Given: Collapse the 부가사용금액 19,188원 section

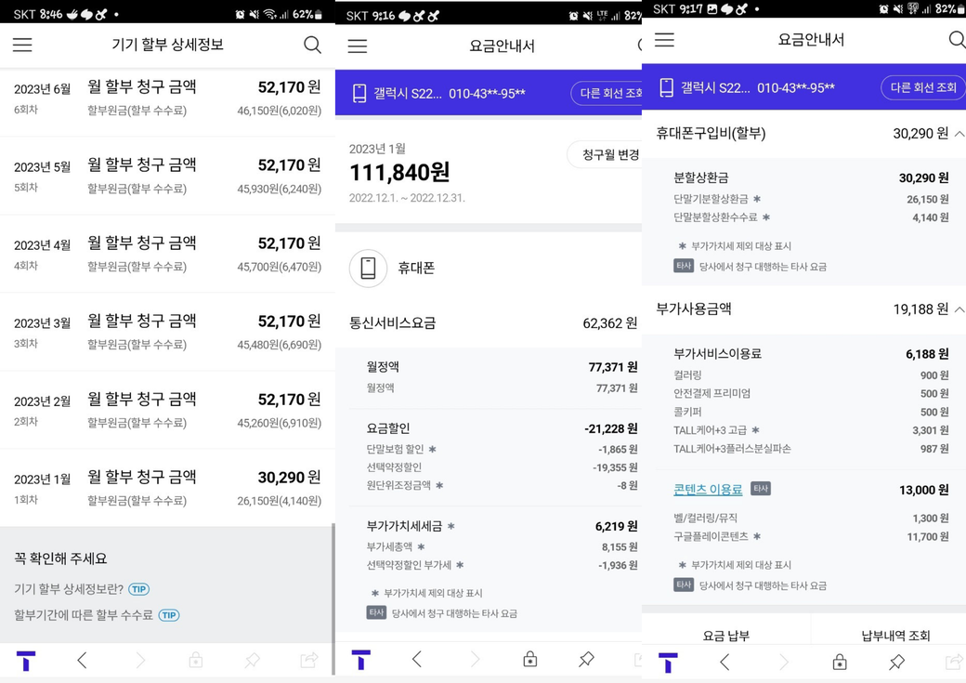Looking at the screenshot, I should (959, 309).
